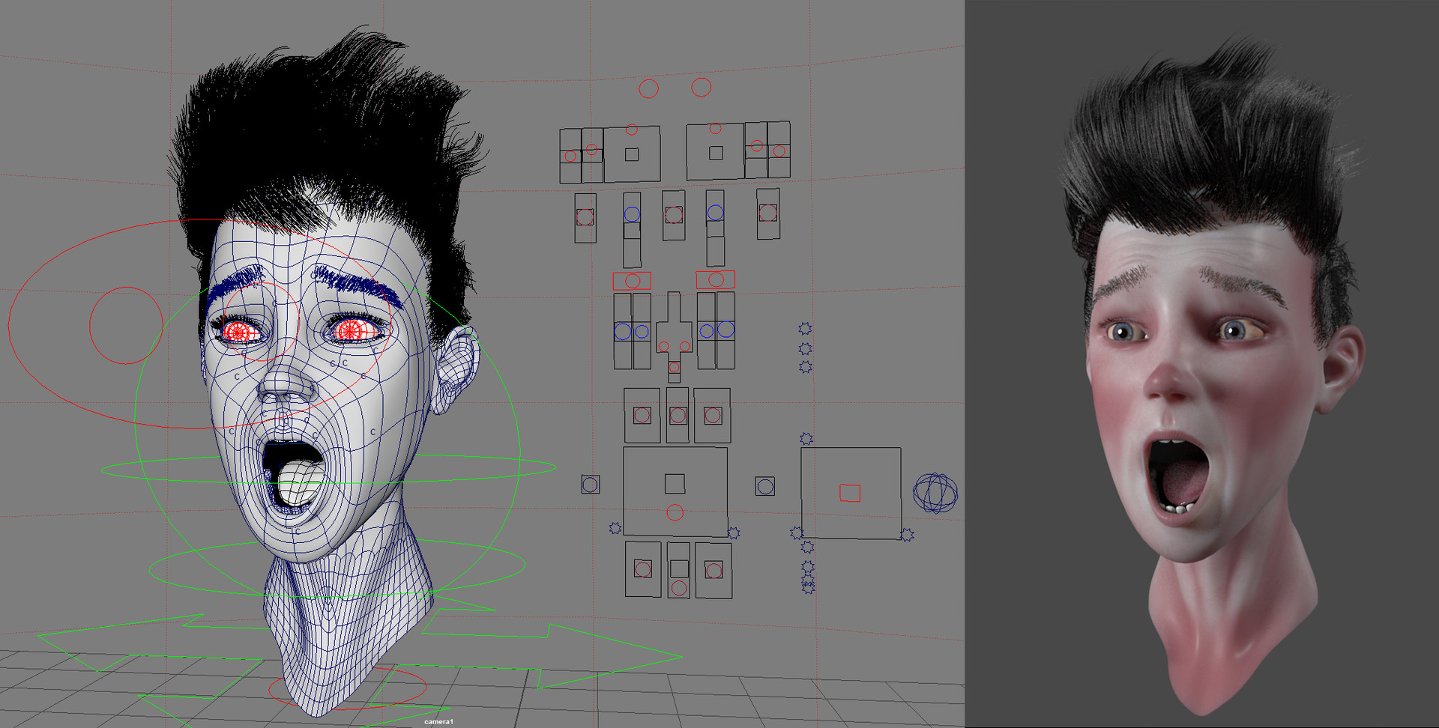Select outer blue circle of right eye slider pair
The height and width of the screenshot is (728, 1439).
pyautogui.click(x=725, y=330)
